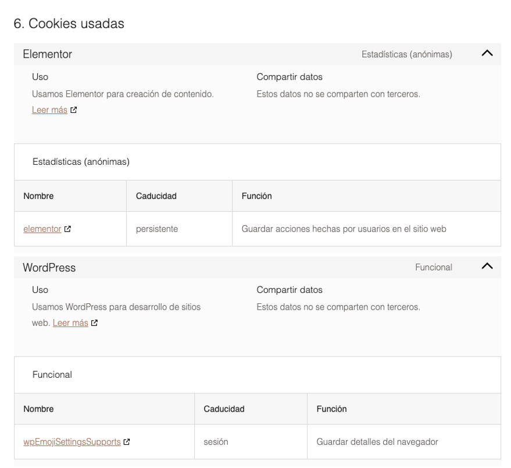
Task: Open the Leer más link under Elementor
Action: [49, 109]
